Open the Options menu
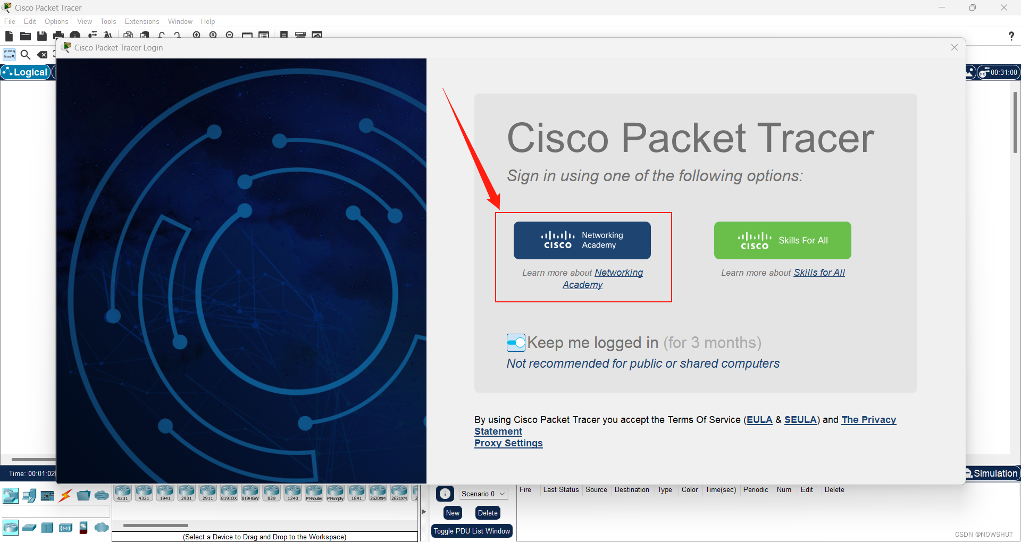The height and width of the screenshot is (542, 1021). click(56, 21)
